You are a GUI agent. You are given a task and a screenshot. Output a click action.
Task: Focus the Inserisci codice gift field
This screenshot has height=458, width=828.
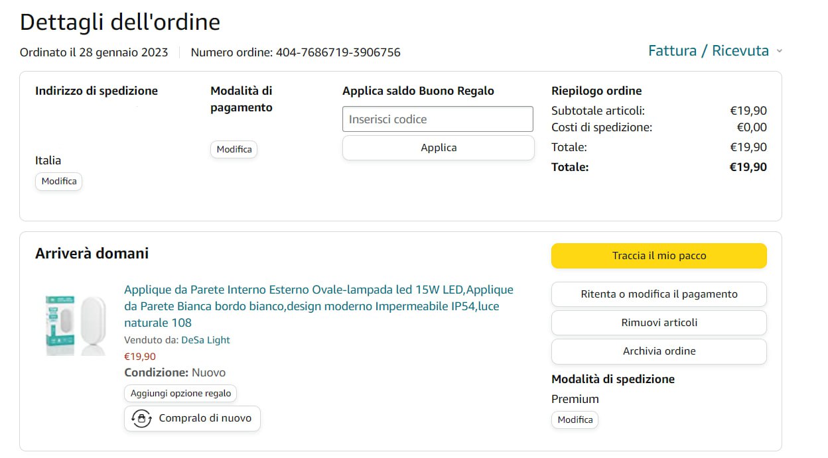click(x=438, y=119)
